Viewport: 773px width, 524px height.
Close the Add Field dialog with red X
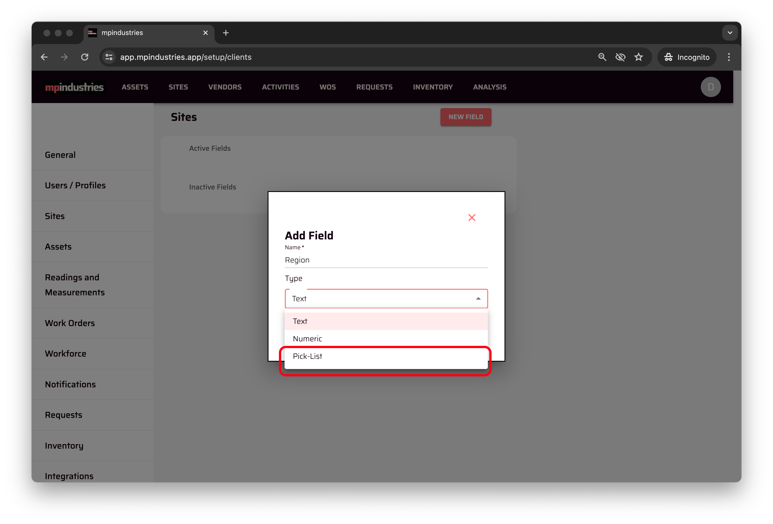(x=472, y=218)
